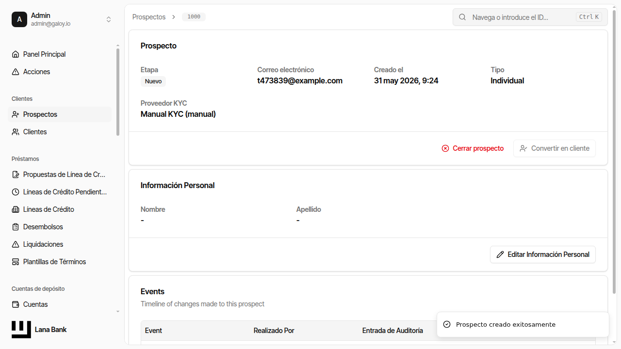Click the breadcrumb chevron separator
The width and height of the screenshot is (621, 349).
174,17
